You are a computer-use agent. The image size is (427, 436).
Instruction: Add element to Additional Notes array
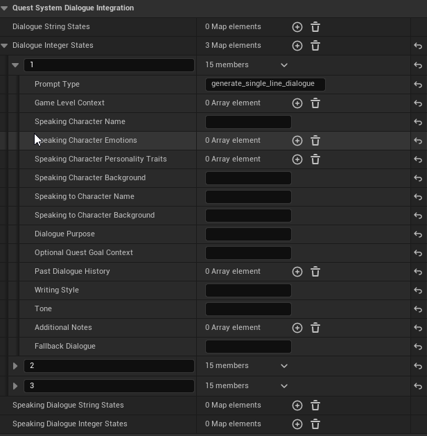pos(297,328)
